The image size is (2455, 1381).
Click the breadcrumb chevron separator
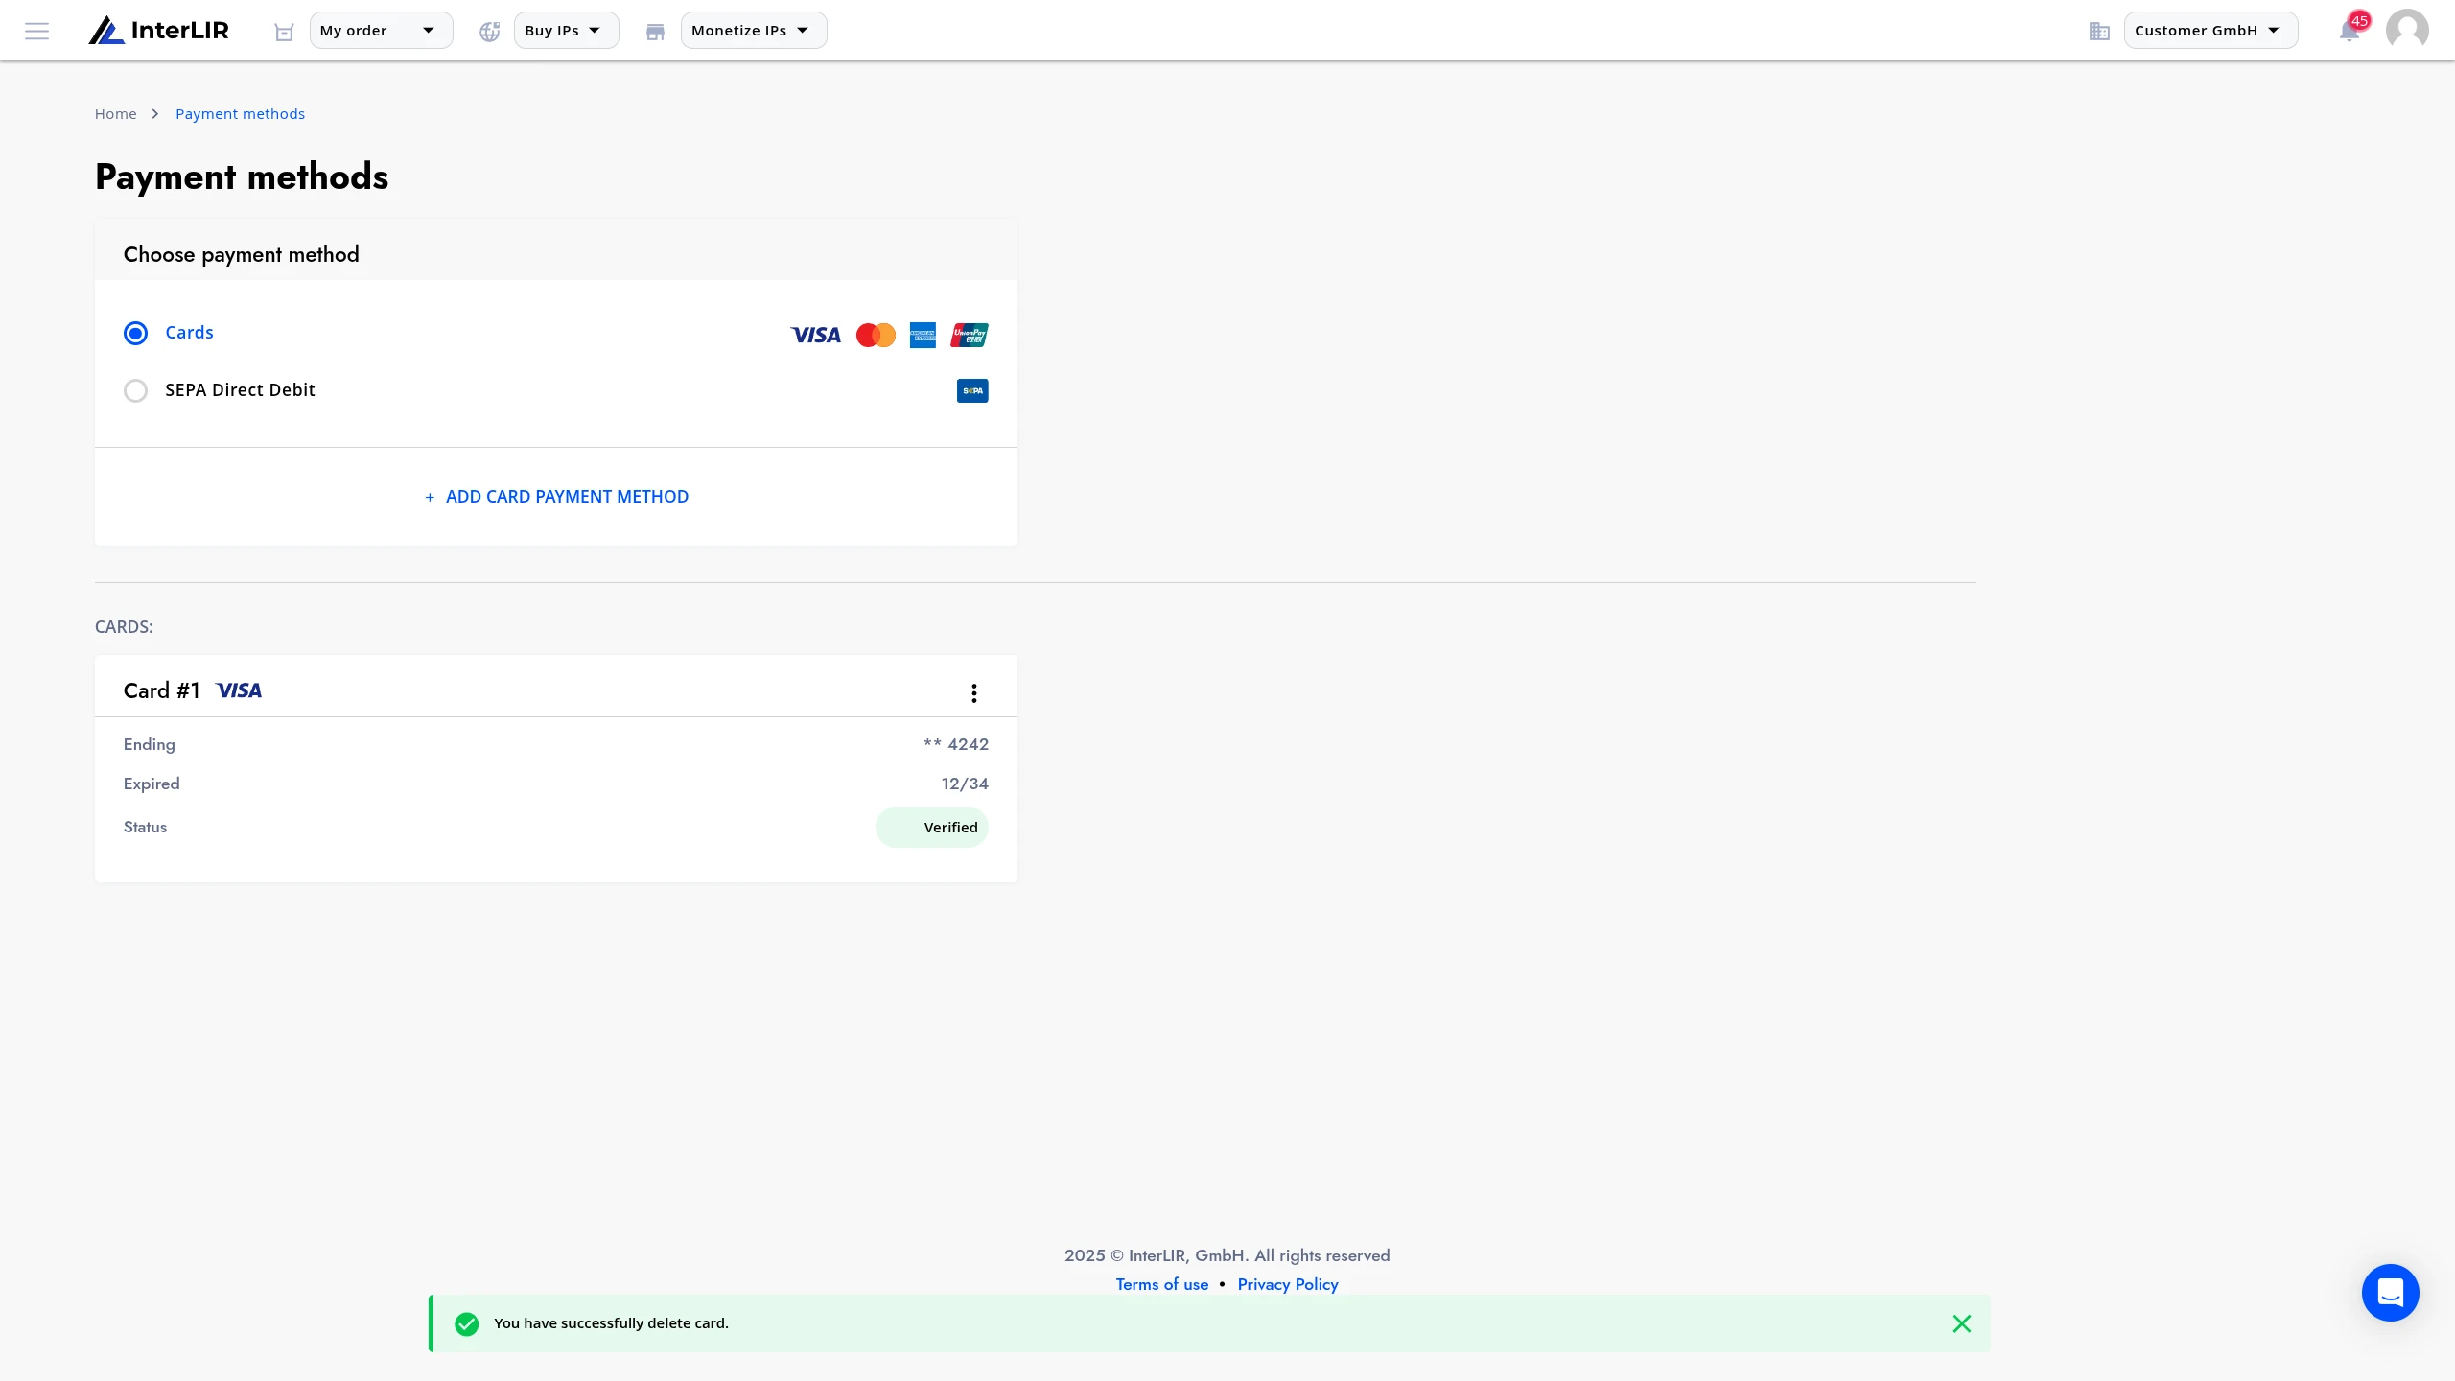(155, 114)
